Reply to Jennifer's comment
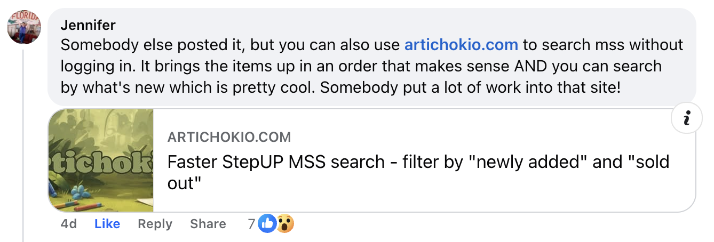The width and height of the screenshot is (714, 242). point(155,224)
